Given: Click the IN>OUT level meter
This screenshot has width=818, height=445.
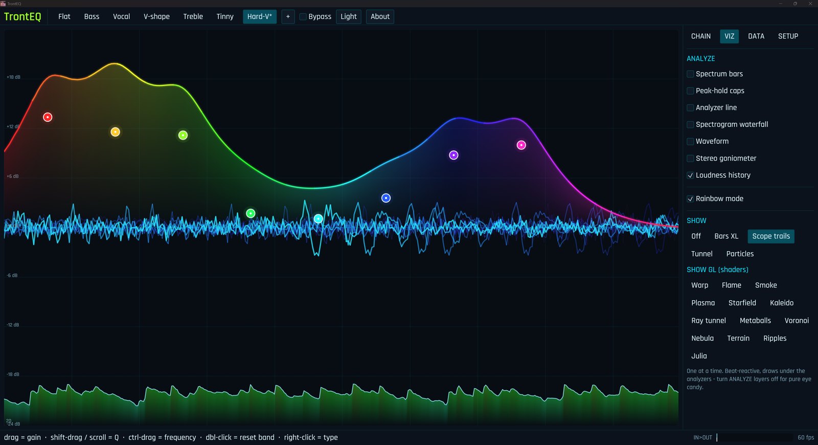Looking at the screenshot, I should tap(755, 438).
